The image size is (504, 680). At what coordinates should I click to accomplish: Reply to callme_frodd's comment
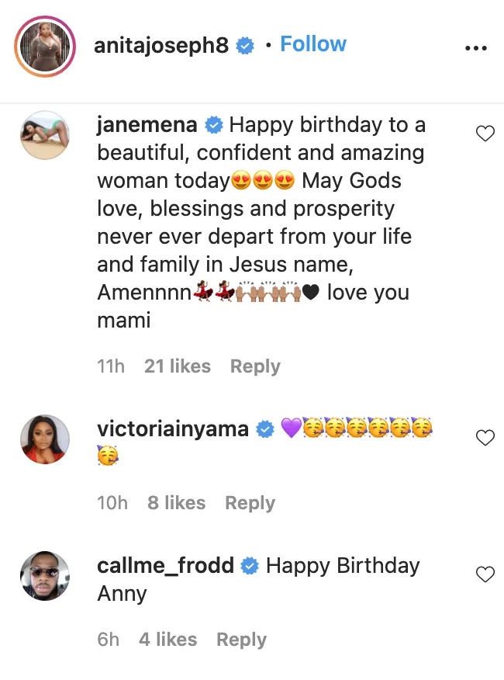[241, 640]
